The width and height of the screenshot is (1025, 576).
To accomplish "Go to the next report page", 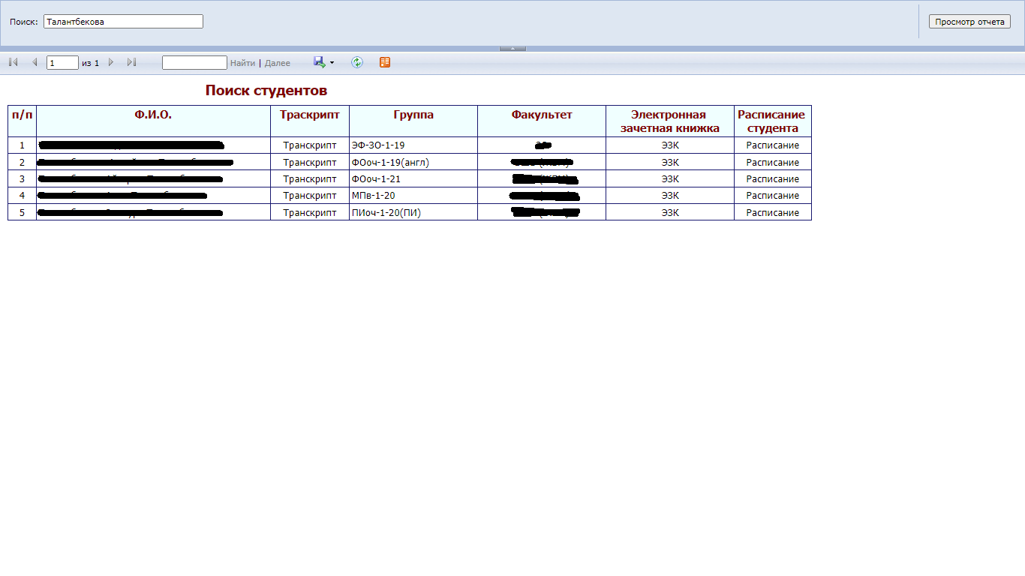I will click(x=111, y=62).
